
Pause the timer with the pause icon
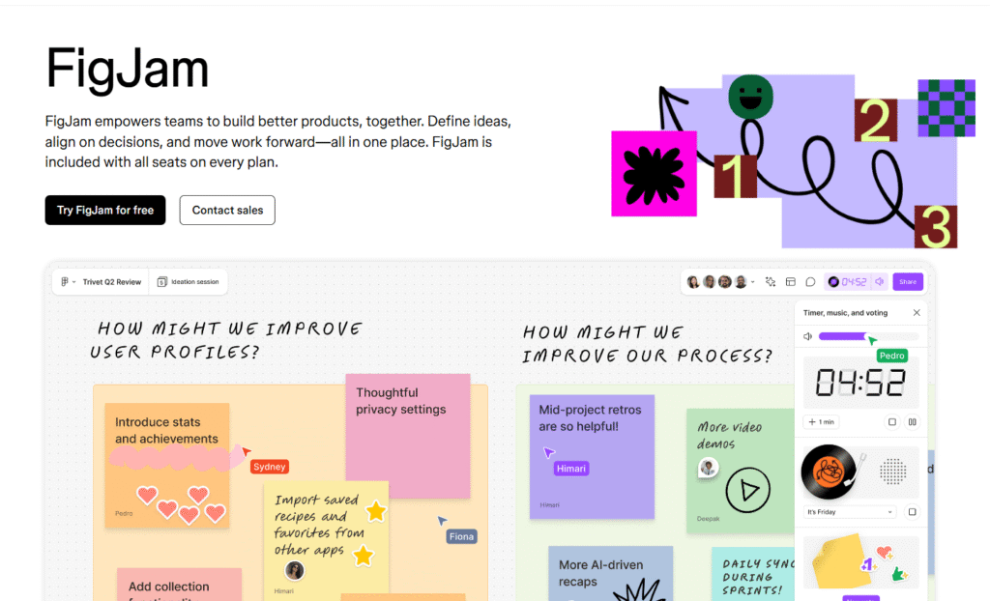(x=912, y=422)
